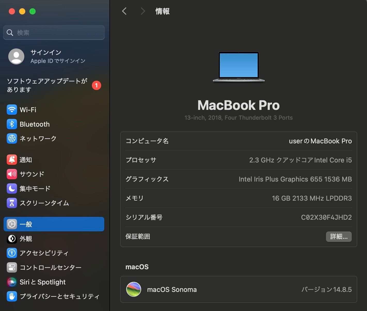The width and height of the screenshot is (367, 311).
Task: Click computer name userのMacBook Pro
Action: [x=320, y=141]
